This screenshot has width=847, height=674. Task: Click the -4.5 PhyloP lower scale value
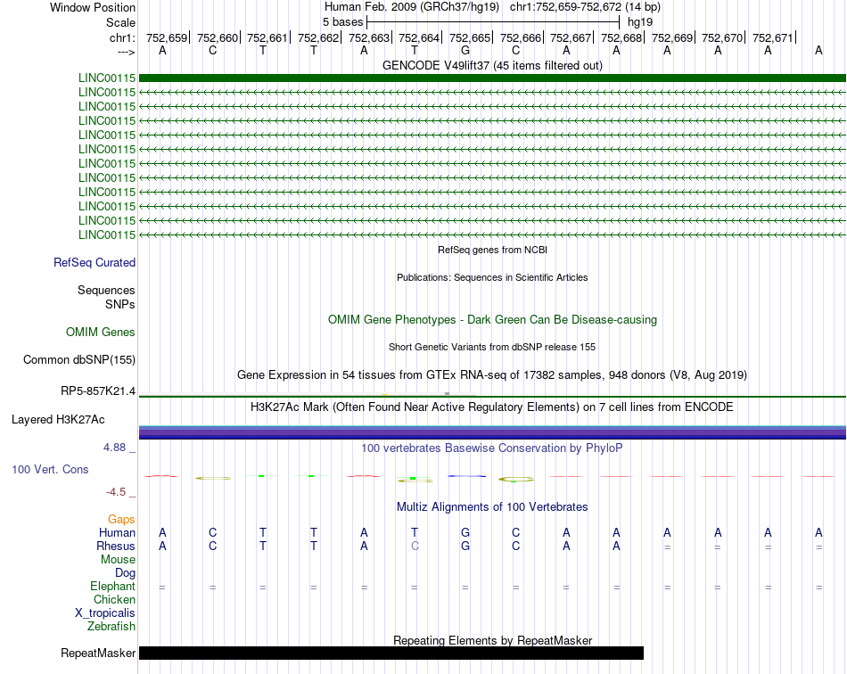click(116, 492)
